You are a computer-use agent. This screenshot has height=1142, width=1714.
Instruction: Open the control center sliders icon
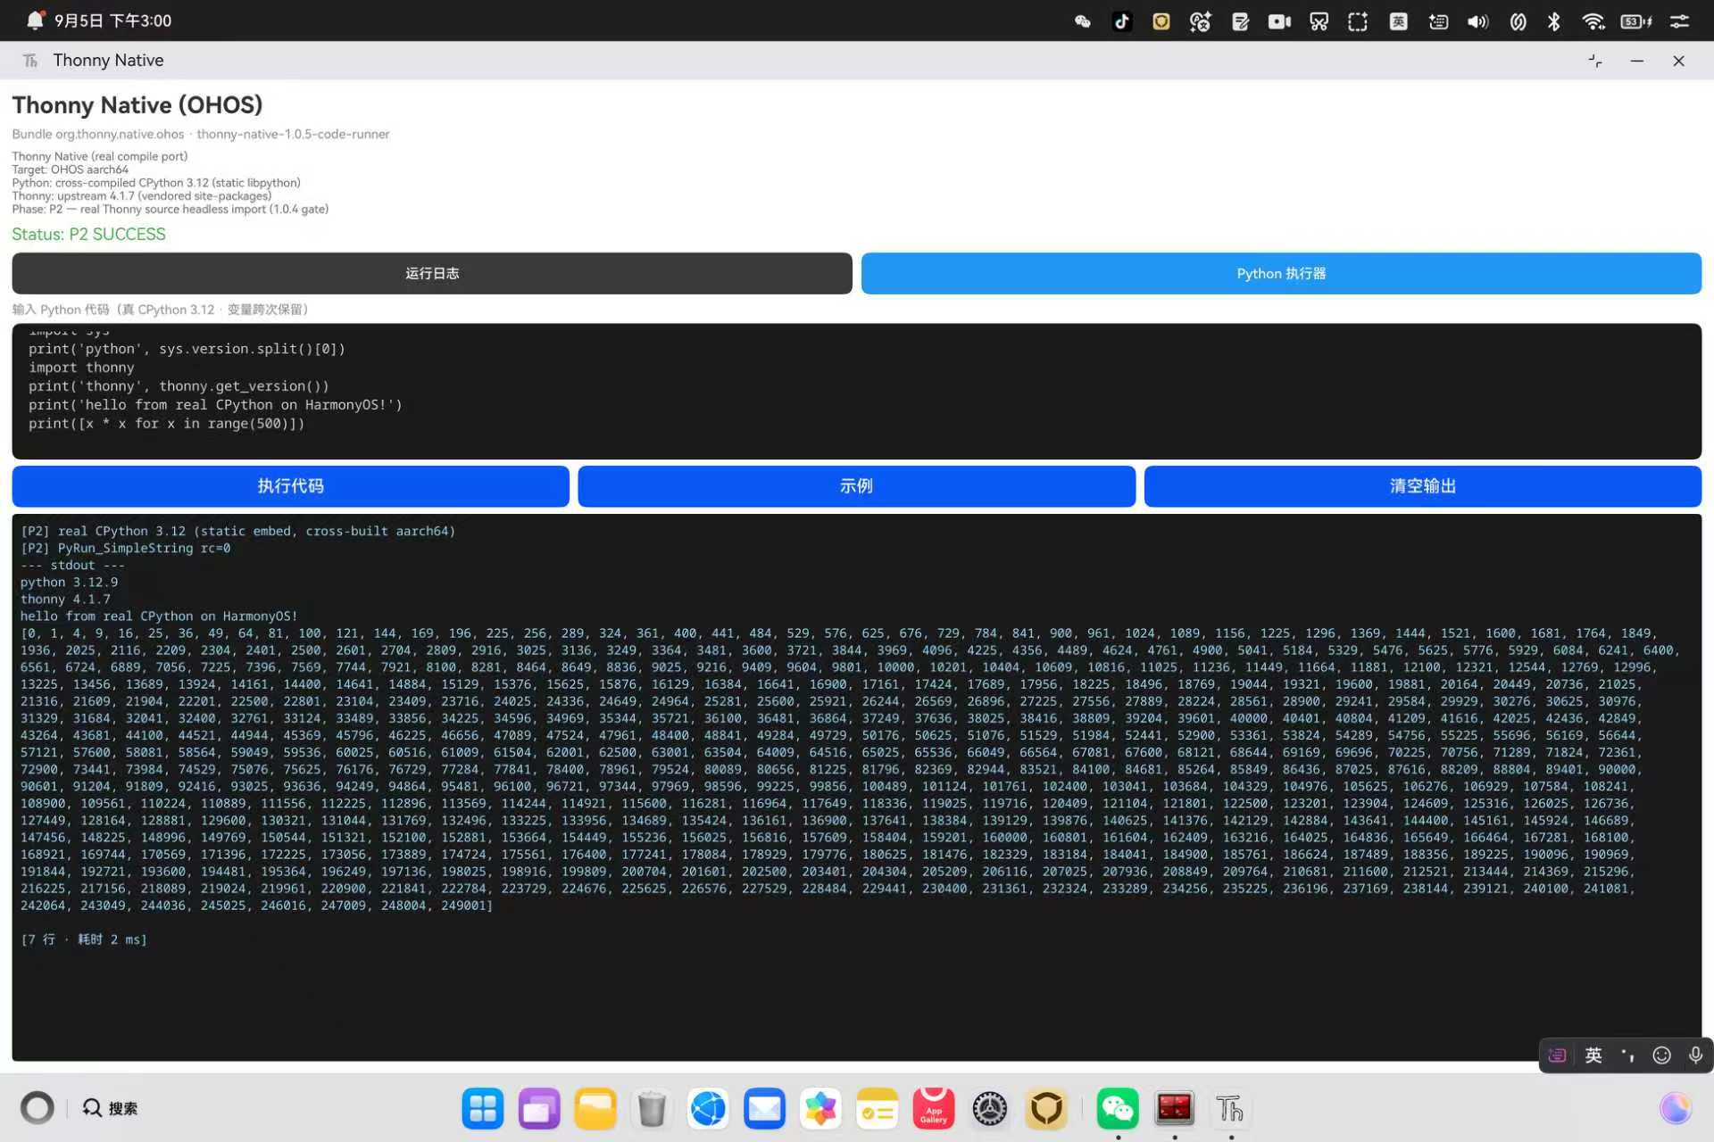(x=1679, y=21)
